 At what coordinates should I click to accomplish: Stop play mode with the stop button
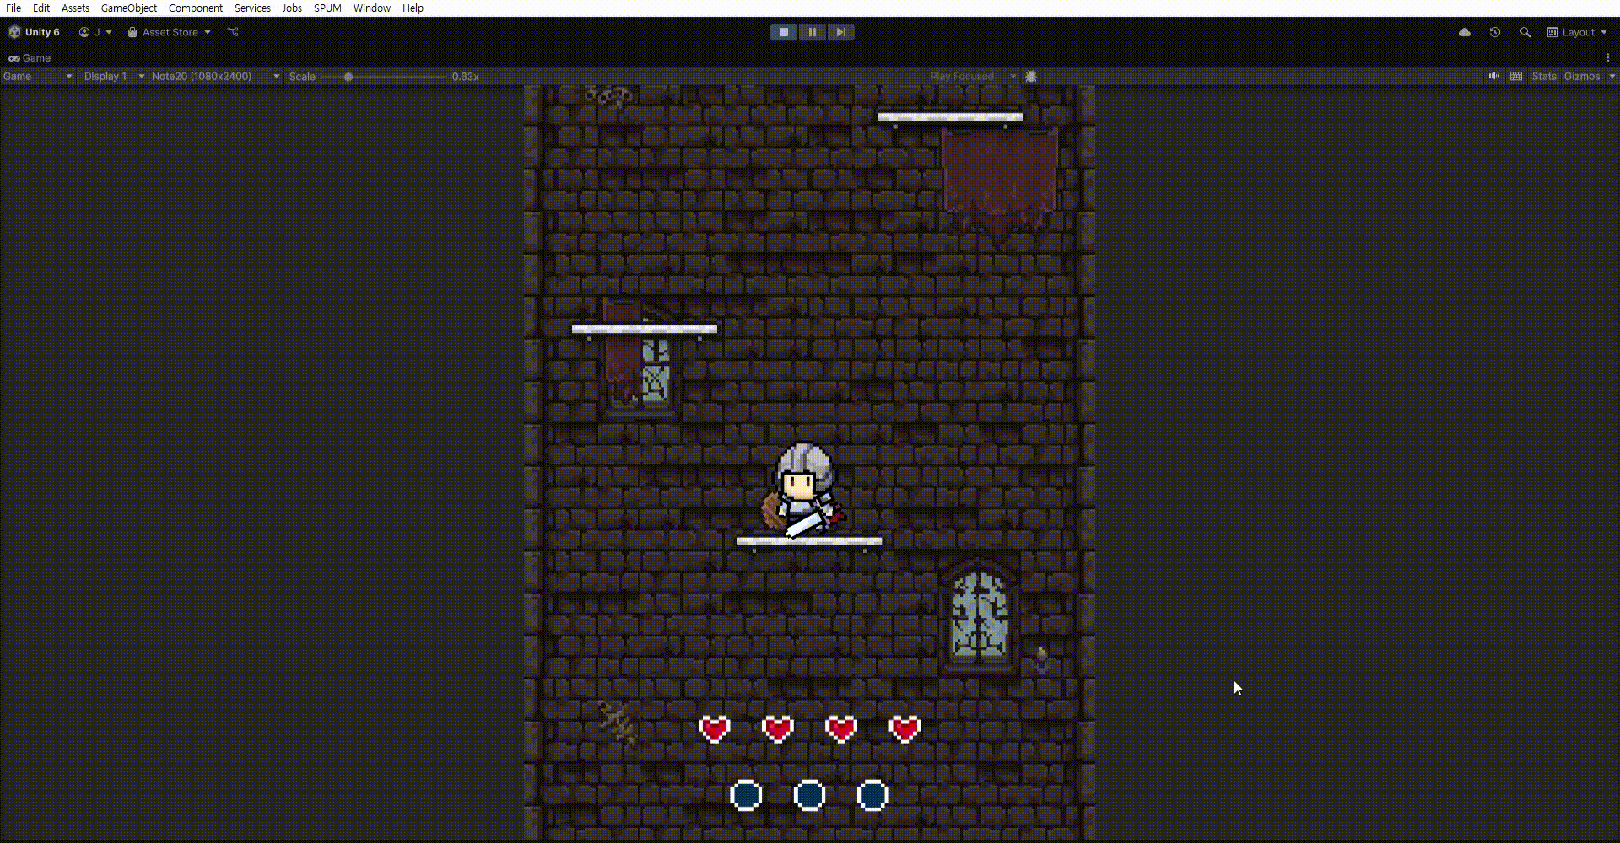click(x=784, y=32)
